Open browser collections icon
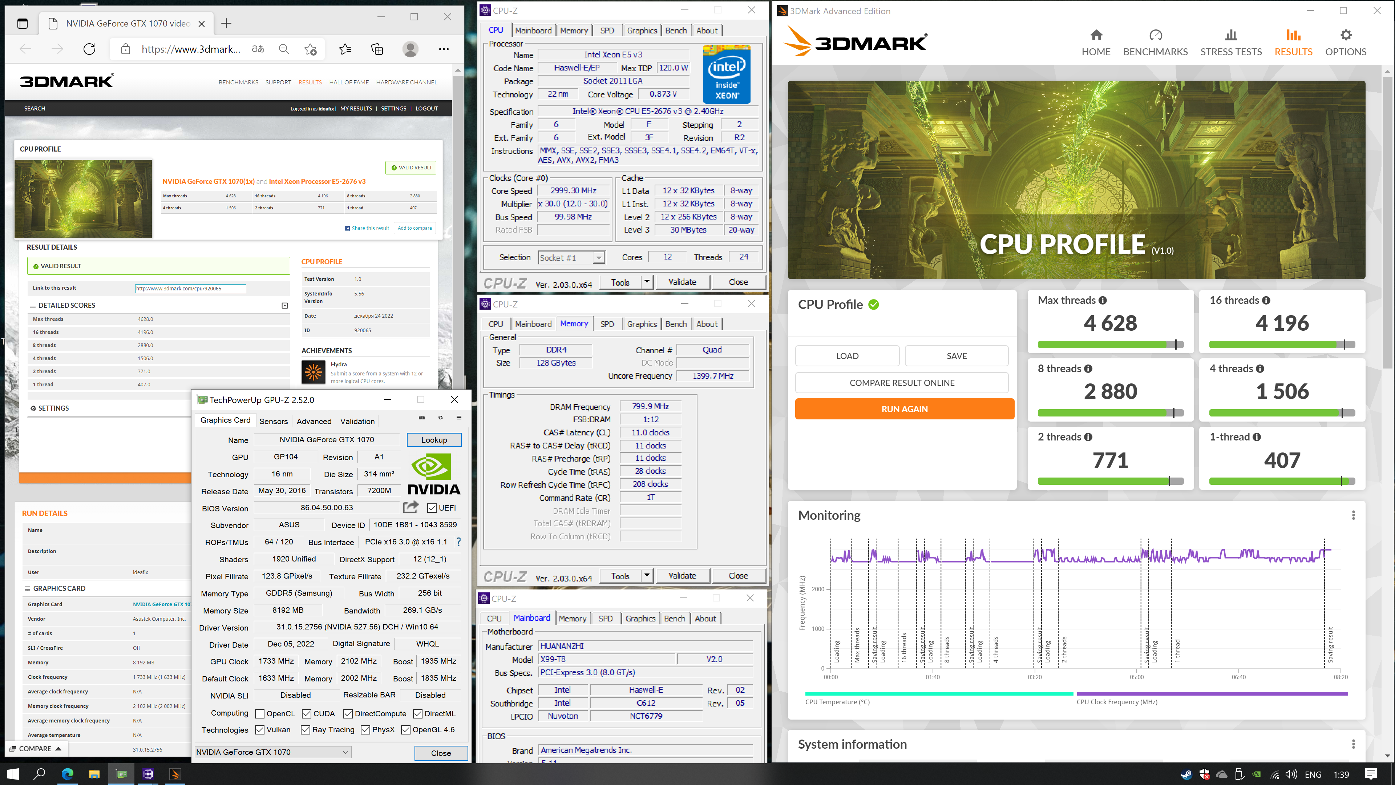The image size is (1395, 785). 377,49
